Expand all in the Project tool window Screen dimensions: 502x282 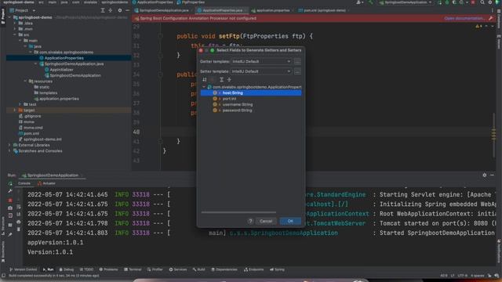click(x=103, y=10)
